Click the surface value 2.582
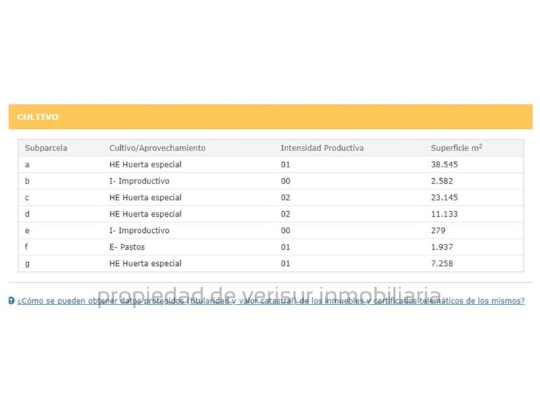The height and width of the screenshot is (405, 540). click(x=441, y=181)
